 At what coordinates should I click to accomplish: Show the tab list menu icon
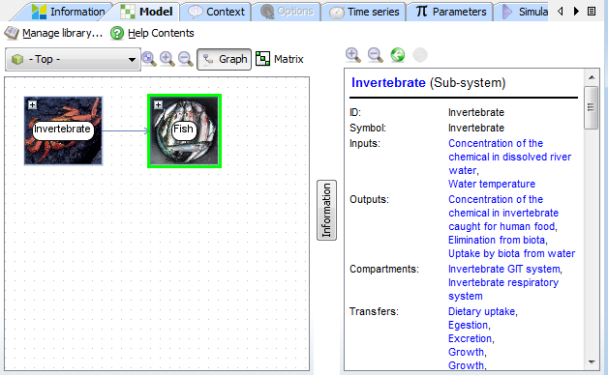[x=592, y=12]
